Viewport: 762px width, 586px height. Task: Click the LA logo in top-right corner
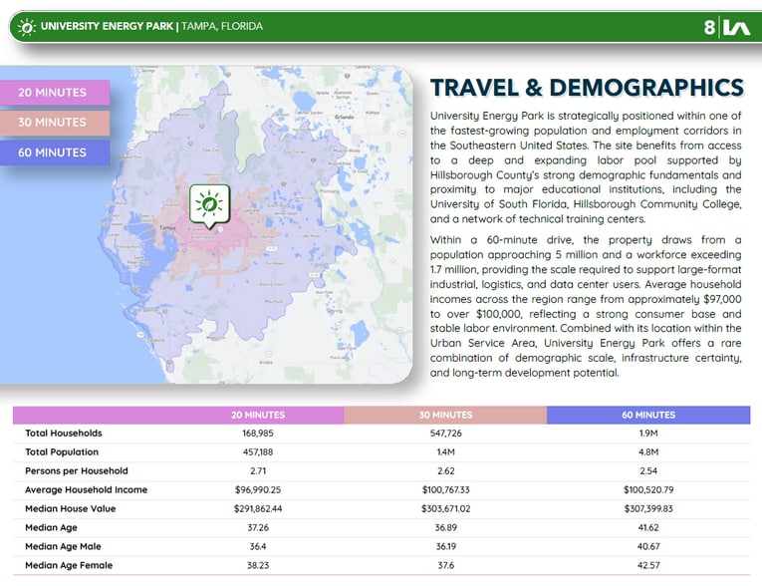[736, 27]
